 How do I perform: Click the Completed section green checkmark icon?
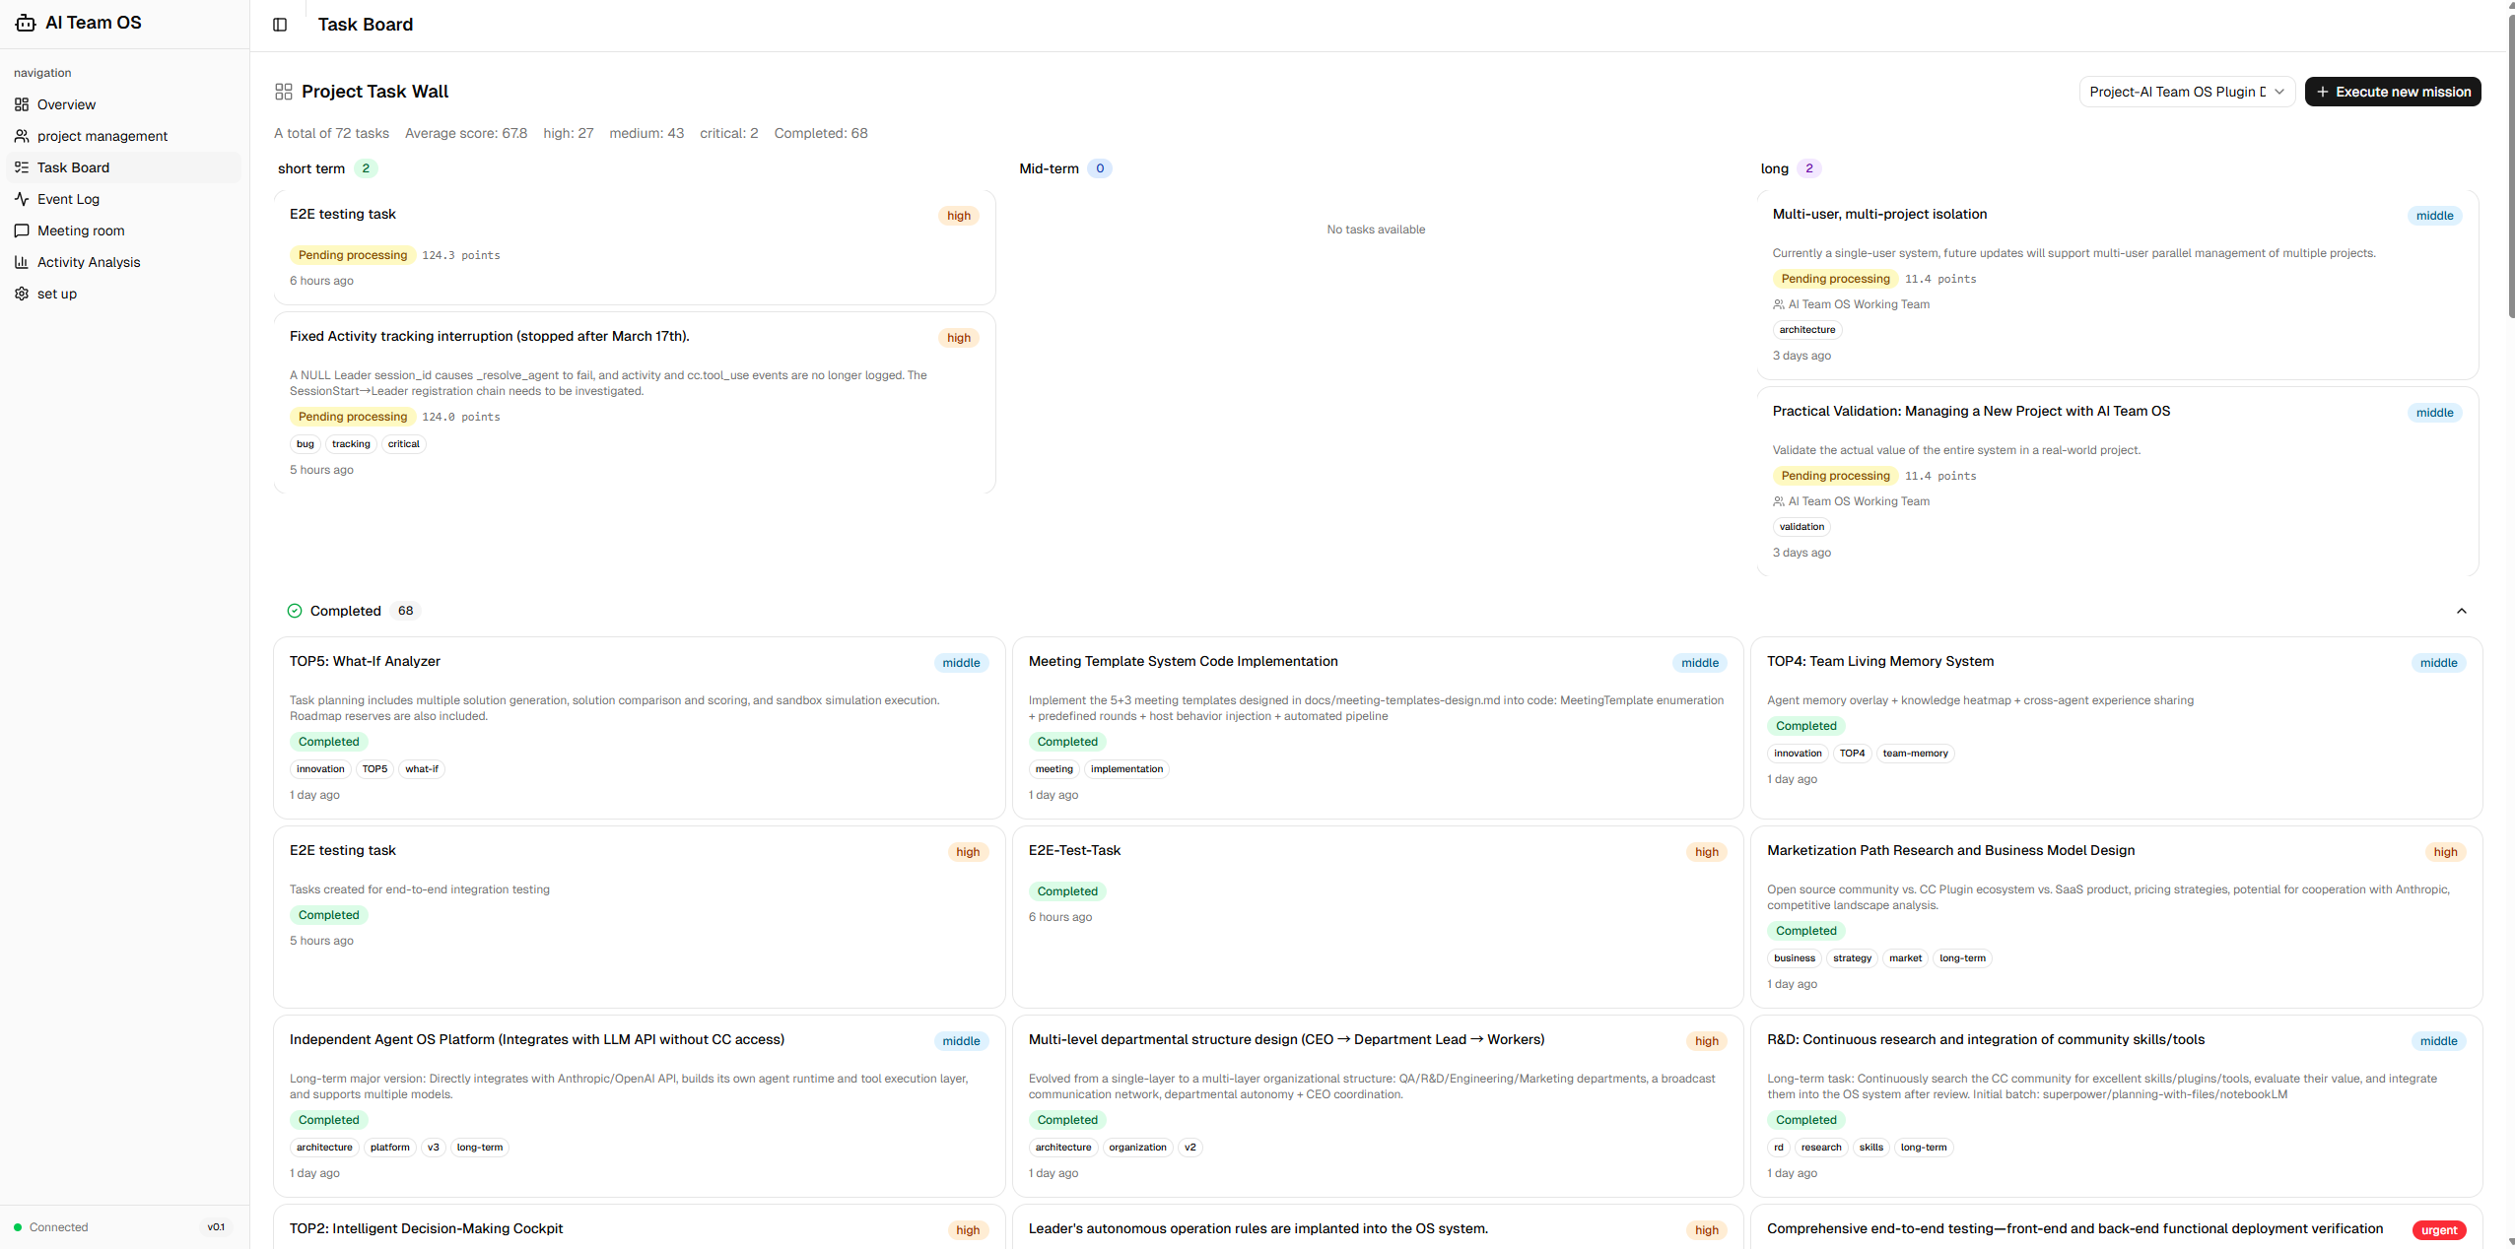point(294,611)
